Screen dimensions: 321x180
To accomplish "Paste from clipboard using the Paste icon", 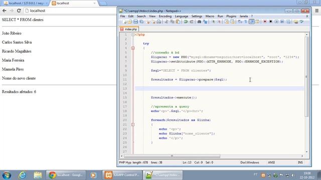I will click(178, 21).
